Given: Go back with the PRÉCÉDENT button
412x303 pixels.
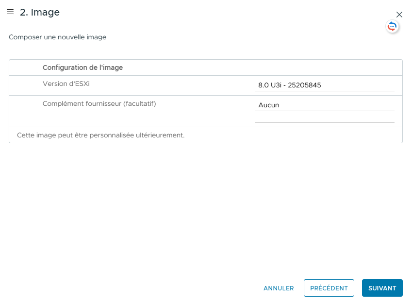Looking at the screenshot, I should 329,288.
